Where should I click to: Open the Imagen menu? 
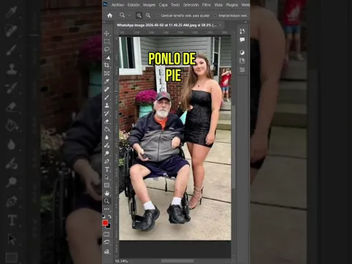click(149, 5)
